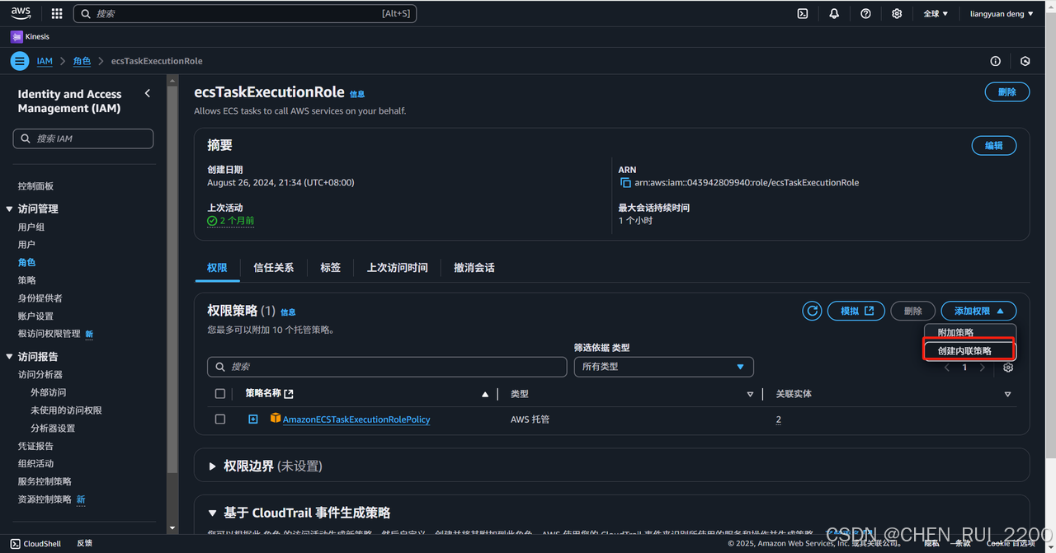Open the liangyuan deng account menu
The height and width of the screenshot is (553, 1056).
(x=1002, y=13)
